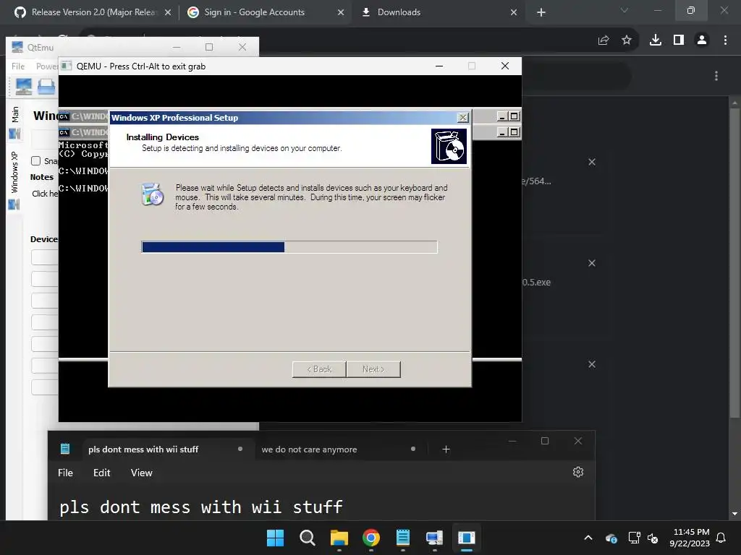Open Windows Start menu

pyautogui.click(x=275, y=538)
